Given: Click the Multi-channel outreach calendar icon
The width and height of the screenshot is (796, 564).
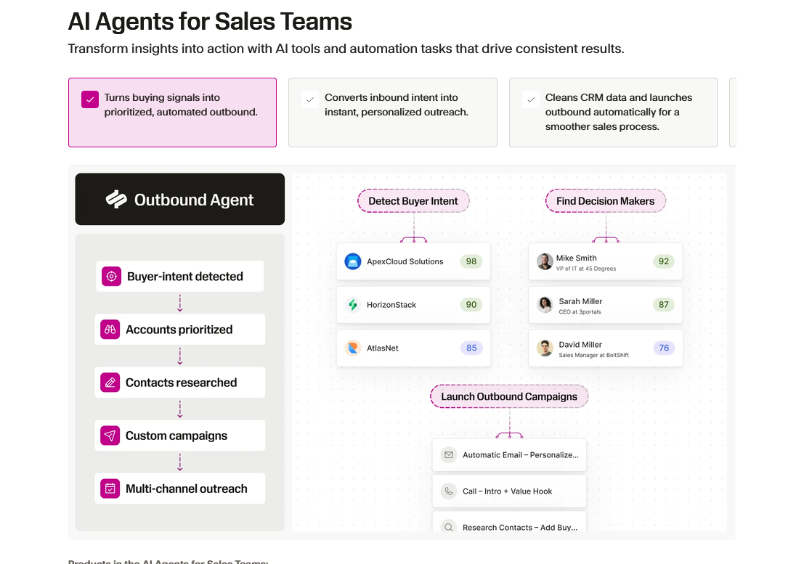Looking at the screenshot, I should (110, 489).
